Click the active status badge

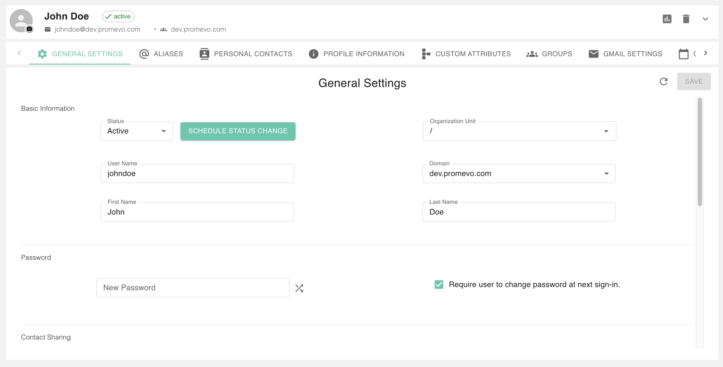(118, 17)
